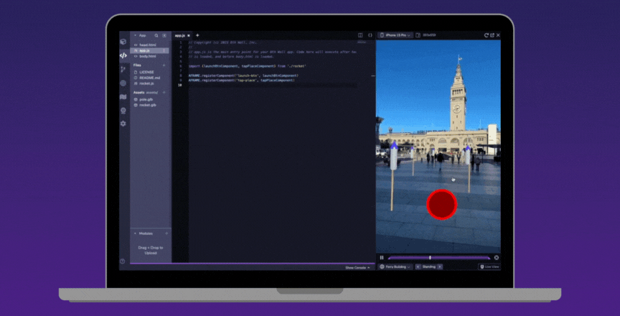Open head.html in the file tree

click(x=149, y=45)
